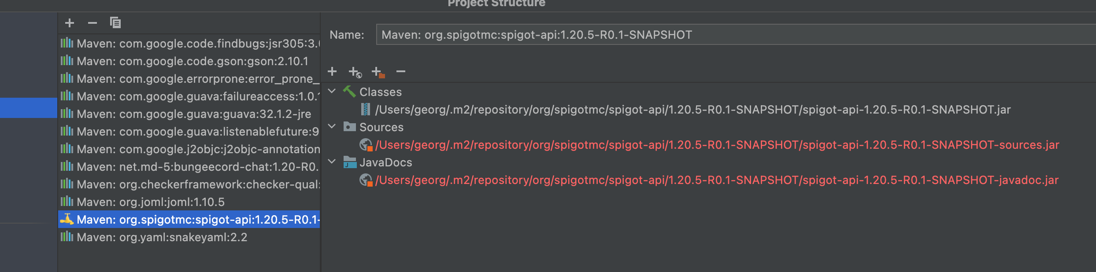Select the red javadoc.jar path entry
The image size is (1096, 272).
[x=716, y=180]
